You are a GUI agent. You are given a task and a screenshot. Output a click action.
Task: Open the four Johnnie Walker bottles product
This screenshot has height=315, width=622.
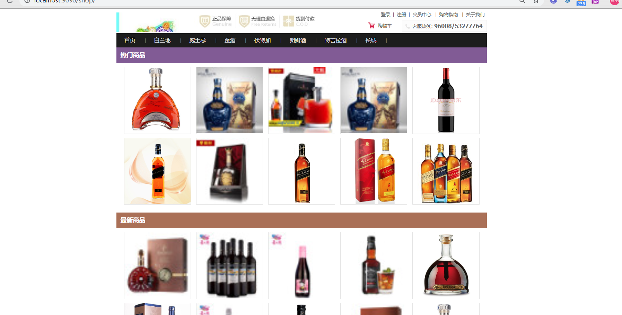click(x=446, y=171)
